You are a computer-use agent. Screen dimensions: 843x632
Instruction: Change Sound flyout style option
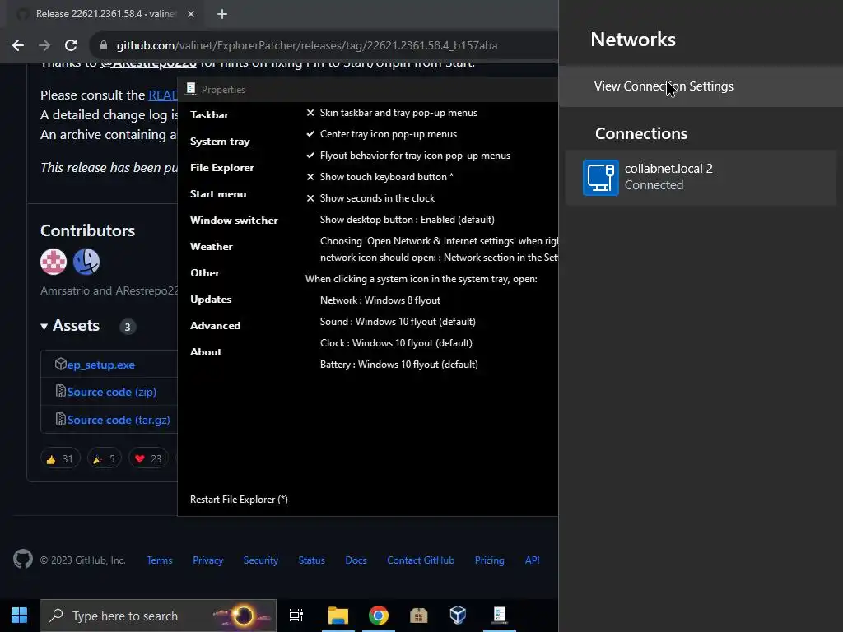tap(398, 322)
